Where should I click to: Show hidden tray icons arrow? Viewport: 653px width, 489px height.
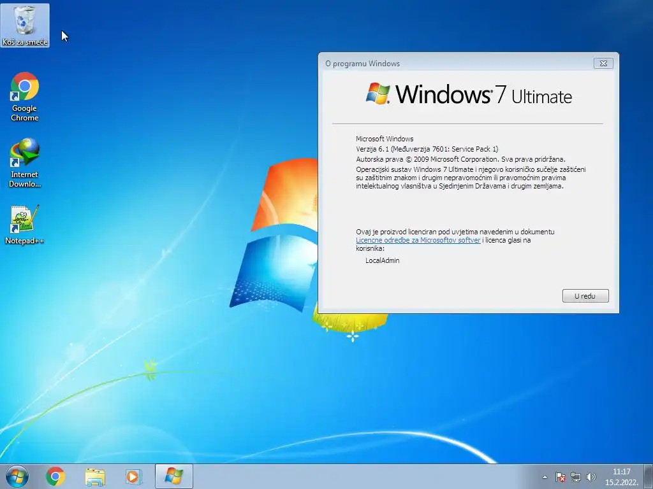pos(545,477)
